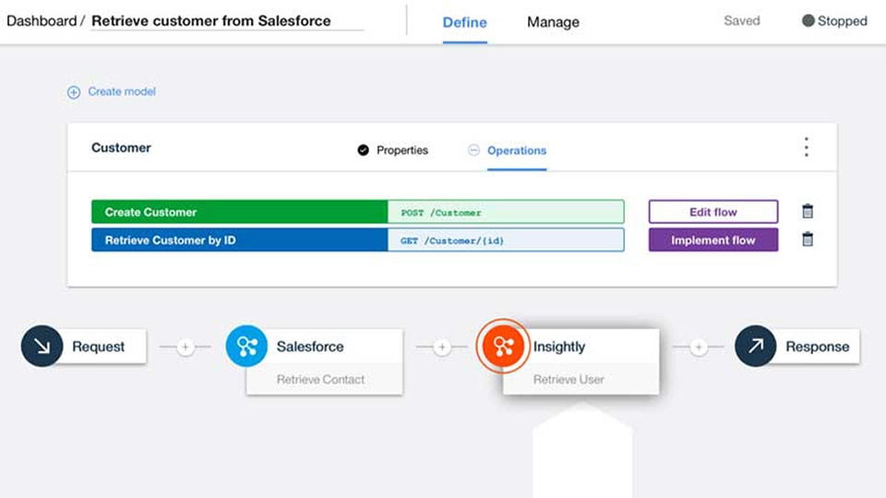Go back to Dashboard breadcrumb
The image size is (886, 498).
coord(42,21)
